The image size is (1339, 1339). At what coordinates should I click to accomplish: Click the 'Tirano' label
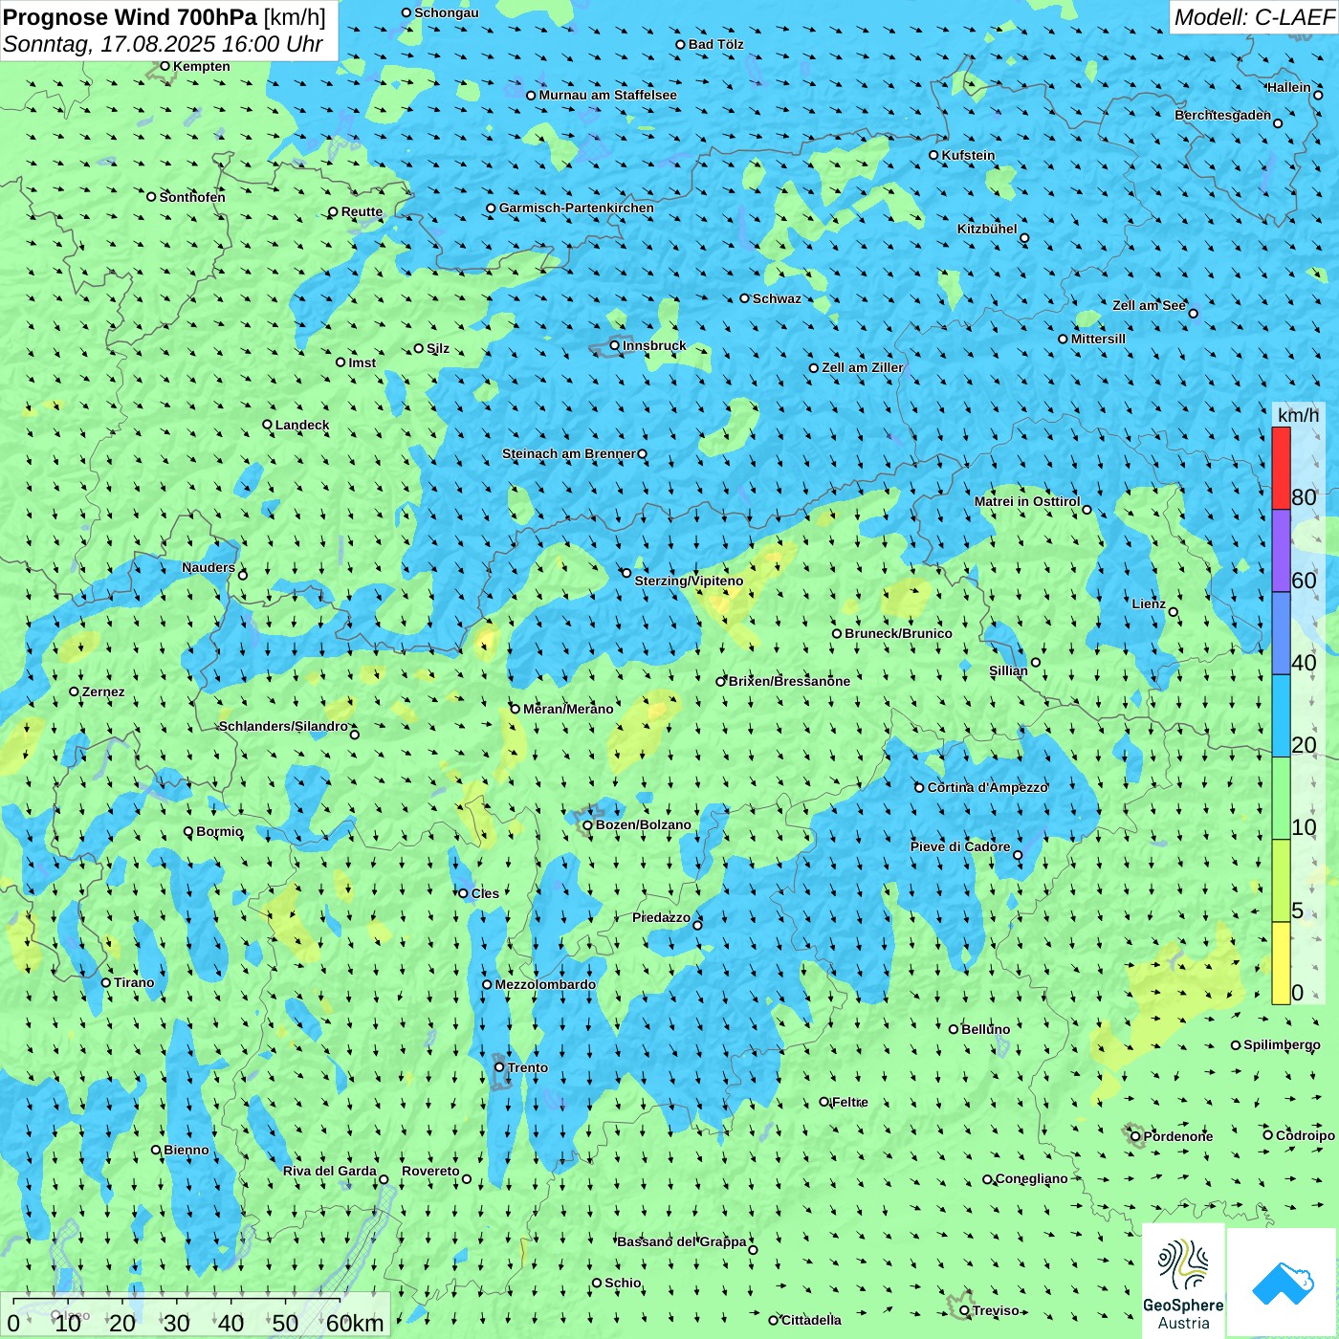click(134, 982)
